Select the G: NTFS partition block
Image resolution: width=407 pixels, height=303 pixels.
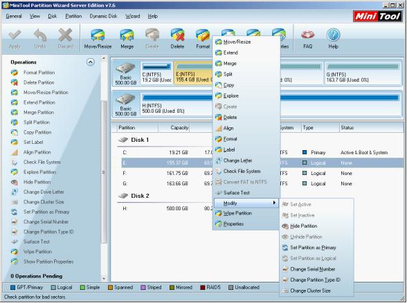pyautogui.click(x=363, y=73)
